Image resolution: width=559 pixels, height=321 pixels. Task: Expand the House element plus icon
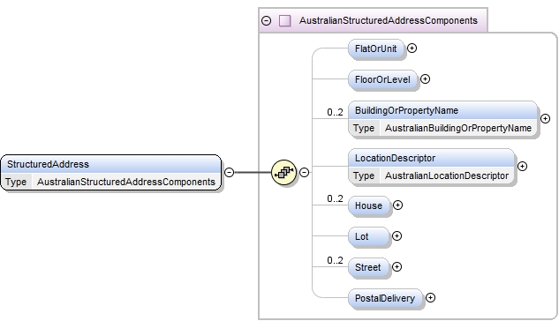397,205
